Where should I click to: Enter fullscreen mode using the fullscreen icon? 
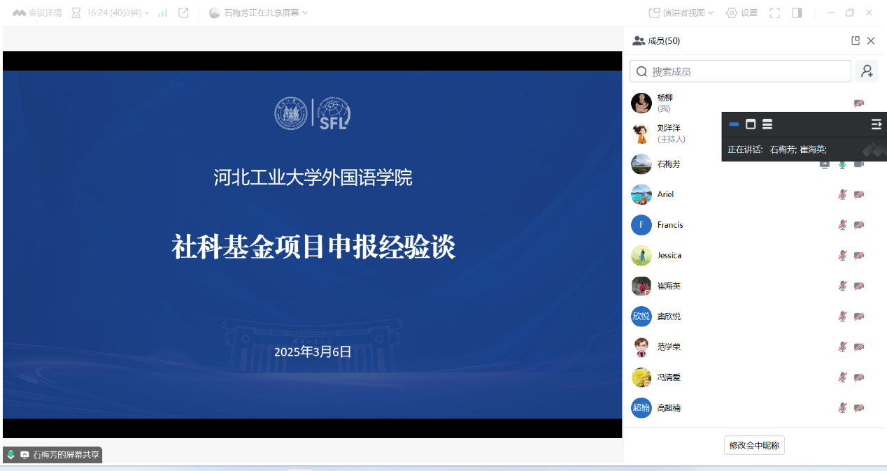[x=774, y=13]
